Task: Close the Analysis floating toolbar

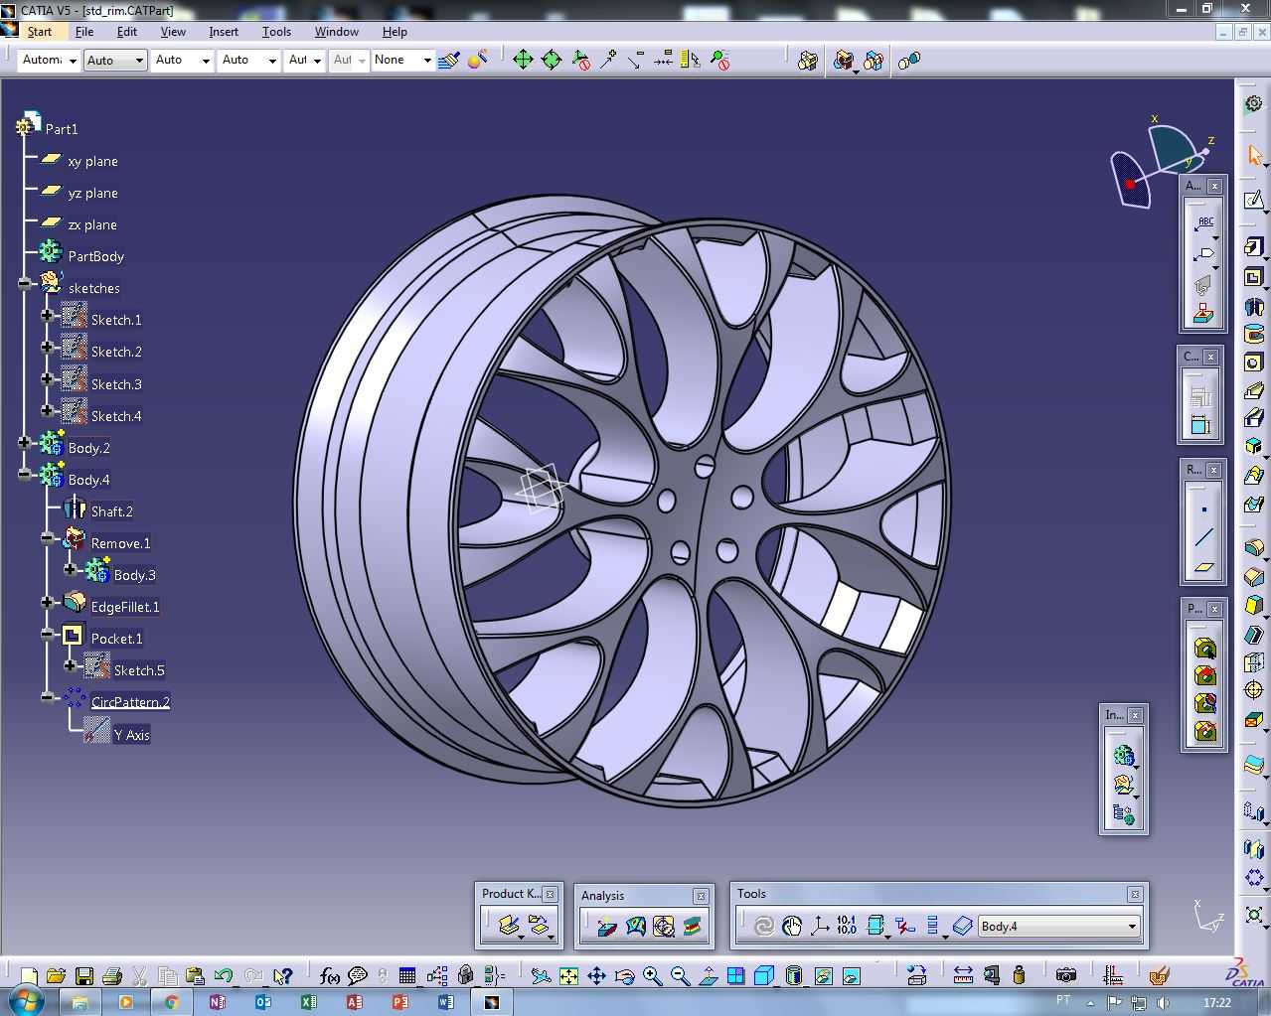Action: [x=701, y=896]
